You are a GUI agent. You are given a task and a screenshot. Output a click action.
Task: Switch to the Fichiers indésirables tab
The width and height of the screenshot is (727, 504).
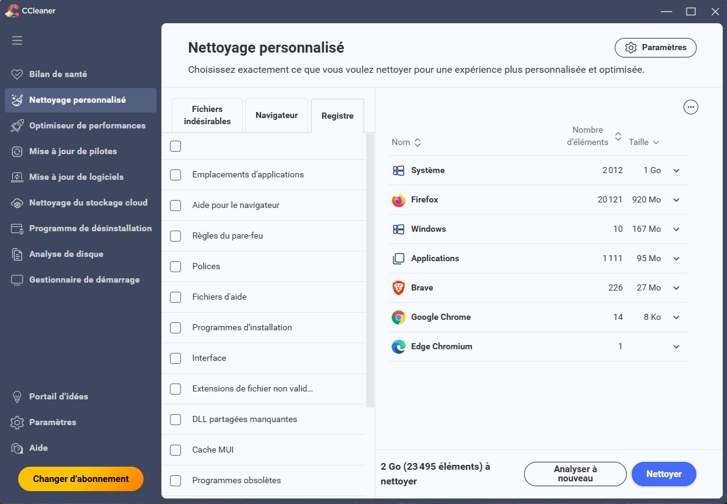point(207,115)
